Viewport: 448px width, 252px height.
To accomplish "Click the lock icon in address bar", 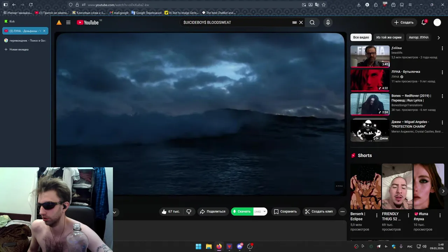I will point(77,5).
